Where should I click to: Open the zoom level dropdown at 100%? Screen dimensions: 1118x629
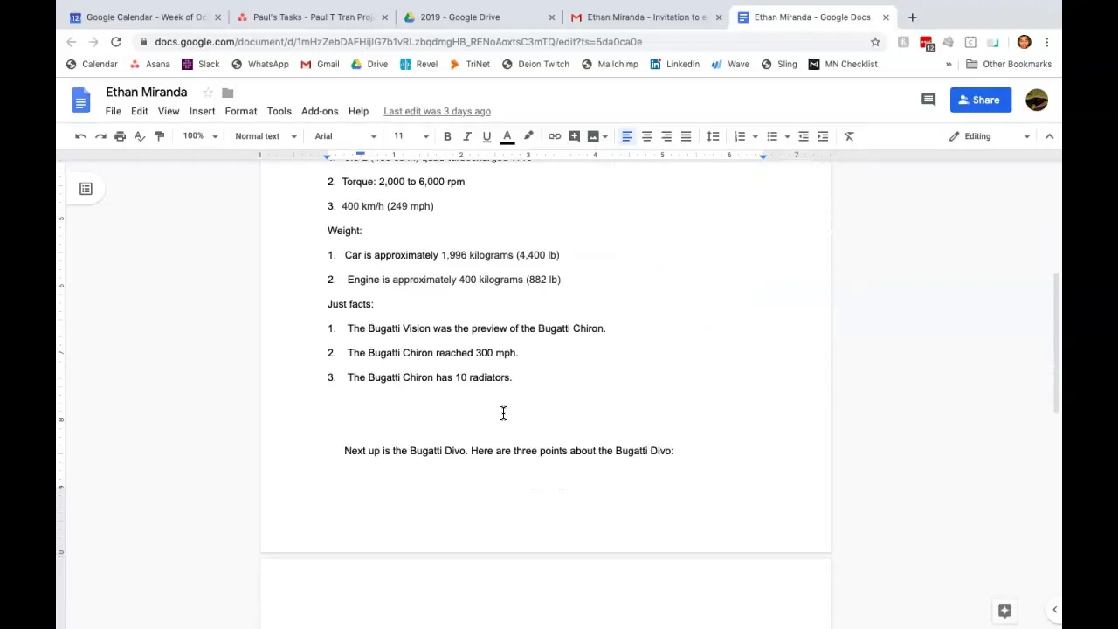[x=200, y=136]
